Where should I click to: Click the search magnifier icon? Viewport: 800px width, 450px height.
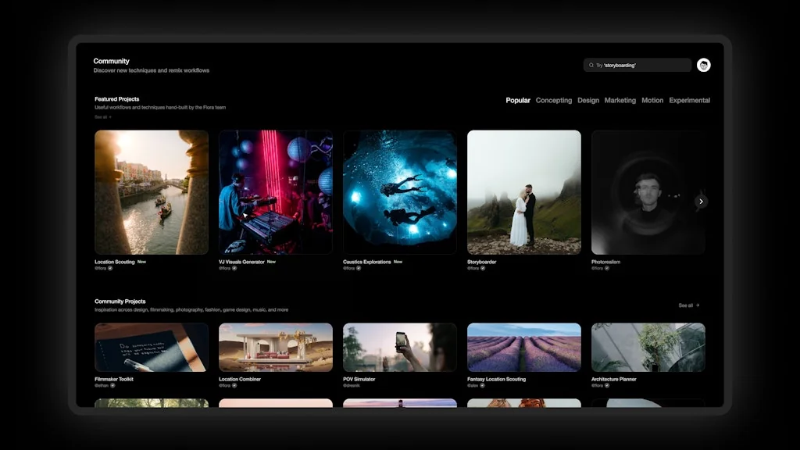[x=590, y=65]
